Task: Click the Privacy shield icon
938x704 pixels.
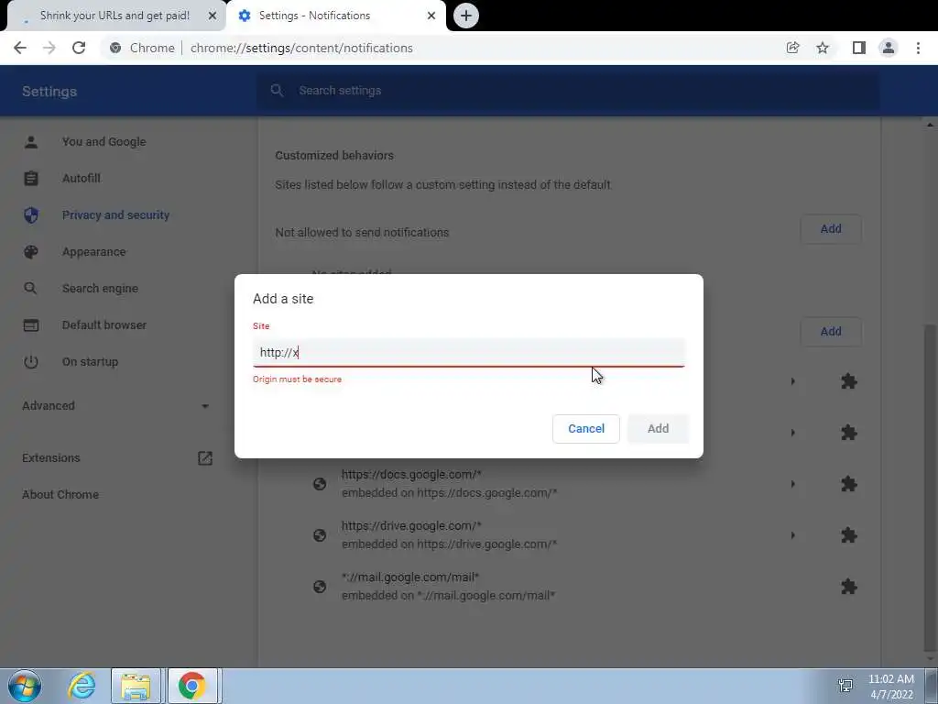Action: (x=30, y=214)
